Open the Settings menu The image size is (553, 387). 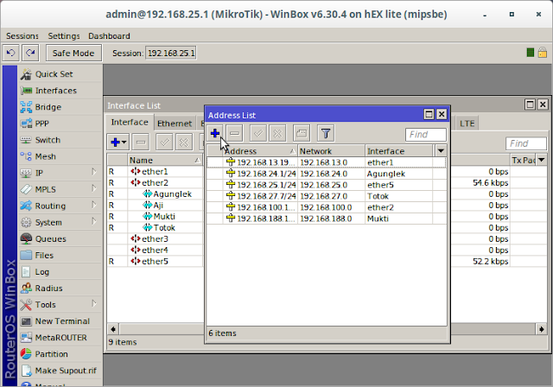(63, 36)
